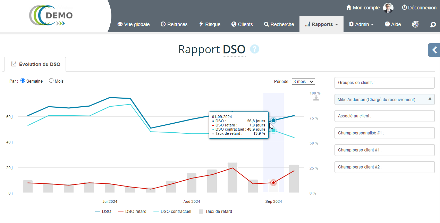Open the search magnifier icon at far right
Viewport: 440px width, 223px height.
click(433, 25)
